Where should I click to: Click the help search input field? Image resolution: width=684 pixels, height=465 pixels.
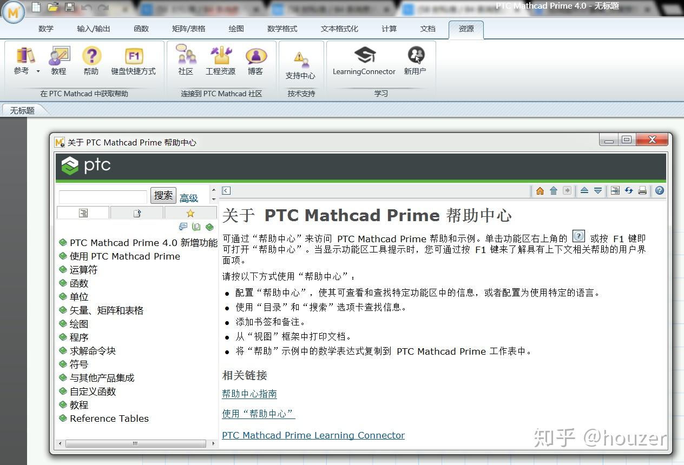click(103, 197)
